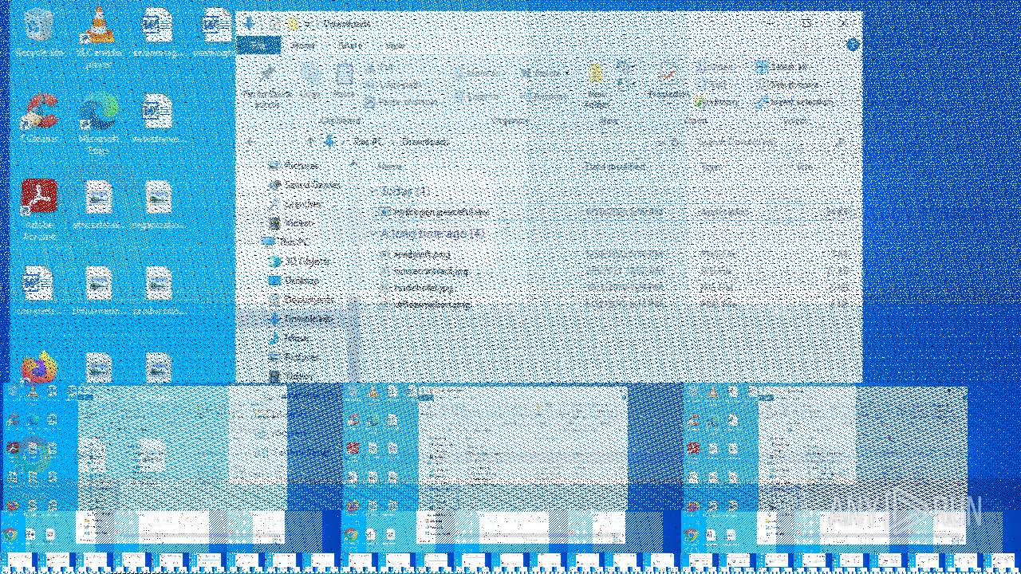Viewport: 1021px width, 574px height.
Task: Click History in the Open group
Action: click(x=715, y=102)
